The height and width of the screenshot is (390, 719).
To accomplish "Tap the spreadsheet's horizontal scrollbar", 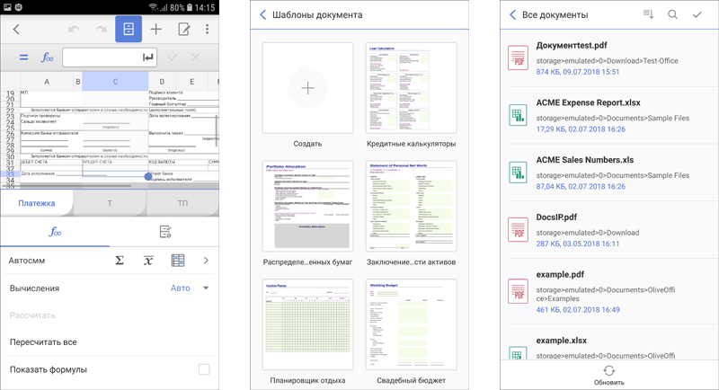I will point(74,186).
